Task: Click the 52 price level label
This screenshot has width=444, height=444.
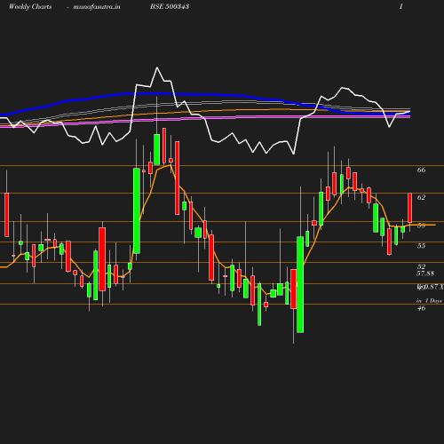Action: pyautogui.click(x=421, y=266)
